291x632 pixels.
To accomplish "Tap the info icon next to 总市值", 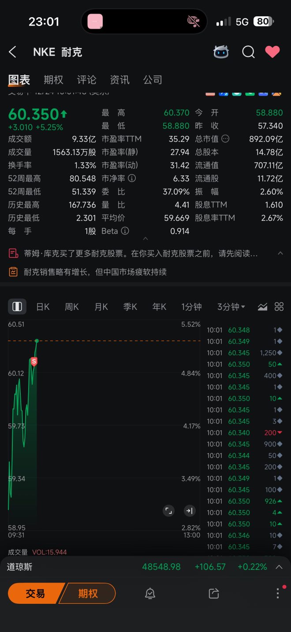I will click(225, 139).
